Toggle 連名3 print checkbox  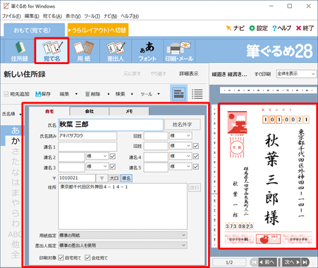[x=113, y=166]
